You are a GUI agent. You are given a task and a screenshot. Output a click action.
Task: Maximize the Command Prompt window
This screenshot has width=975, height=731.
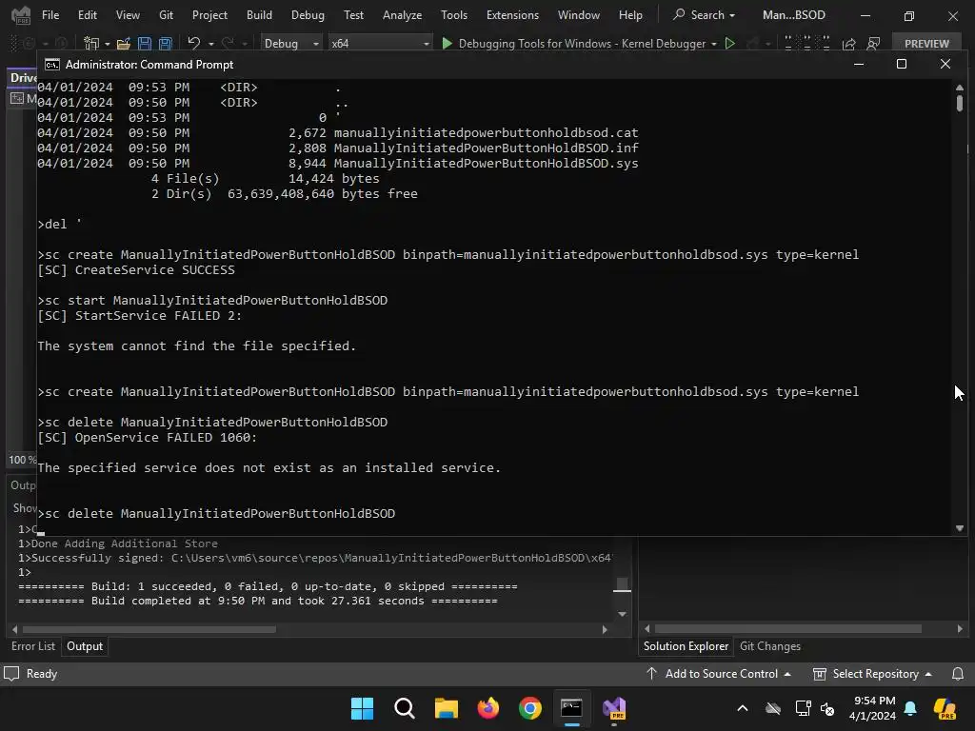click(x=902, y=64)
